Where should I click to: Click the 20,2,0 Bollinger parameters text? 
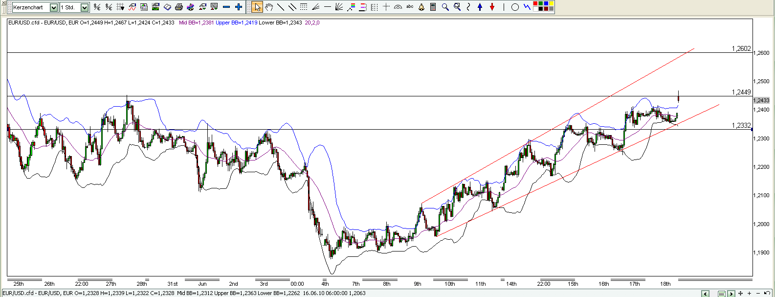[x=312, y=23]
